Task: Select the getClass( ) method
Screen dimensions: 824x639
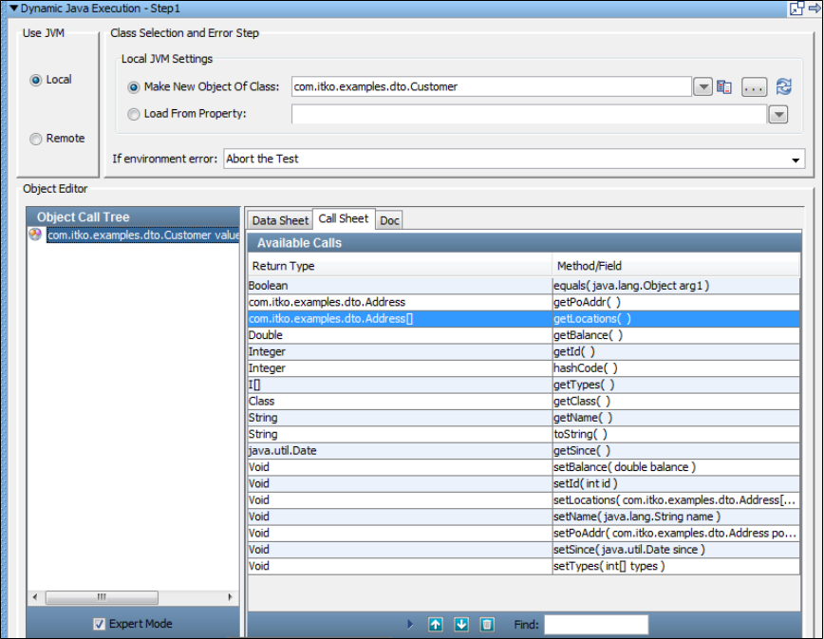Action: pos(524,401)
